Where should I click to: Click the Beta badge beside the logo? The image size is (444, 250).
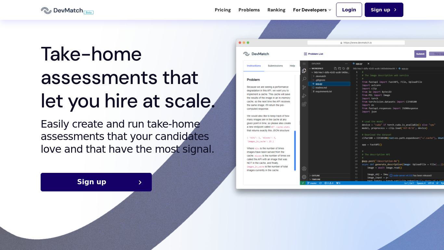89,12
